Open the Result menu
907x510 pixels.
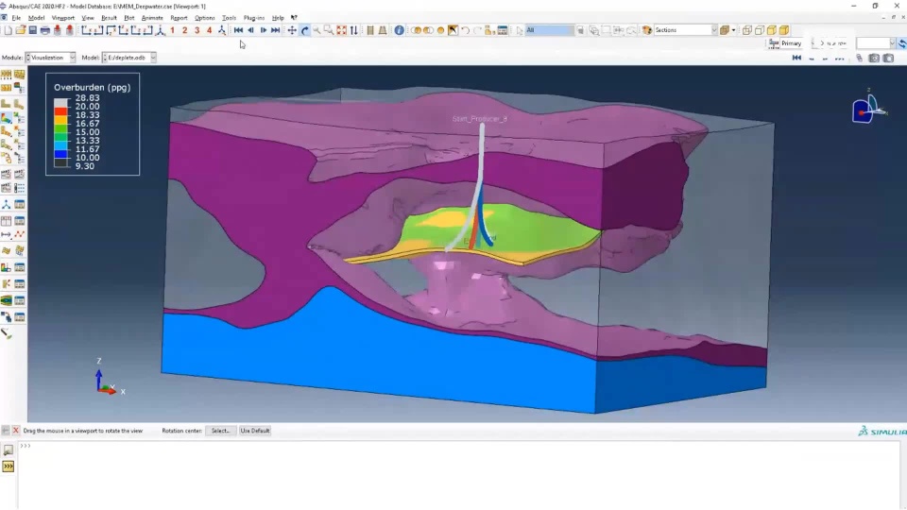pyautogui.click(x=109, y=18)
